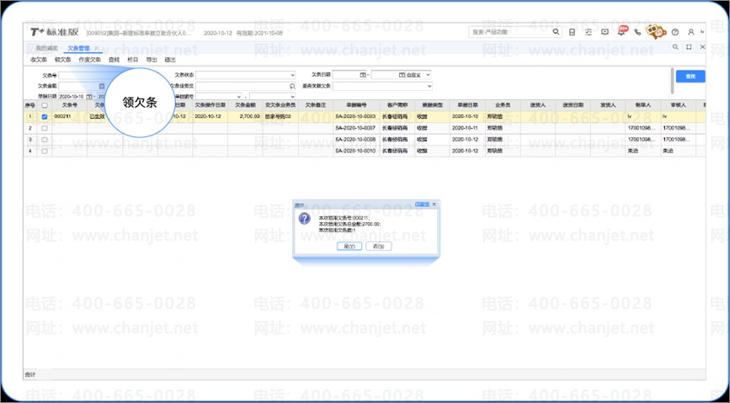Screen dimensions: 730x403
Task: Check the checkbox for row SA-2020-10-0010
Action: (45, 151)
